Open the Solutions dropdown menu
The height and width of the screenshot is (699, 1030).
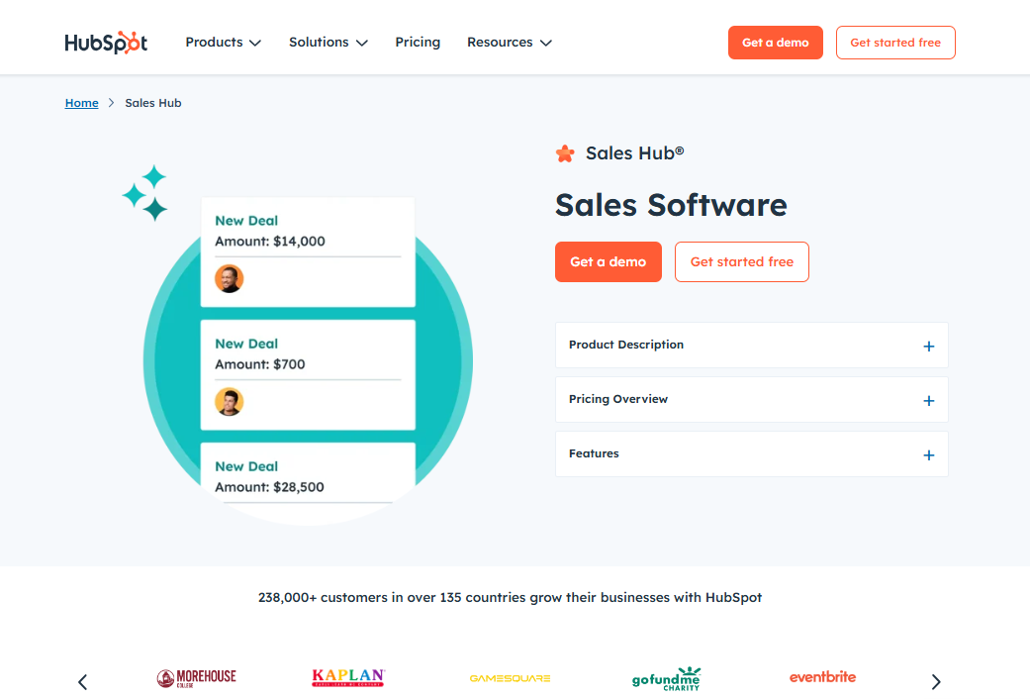[x=328, y=43]
